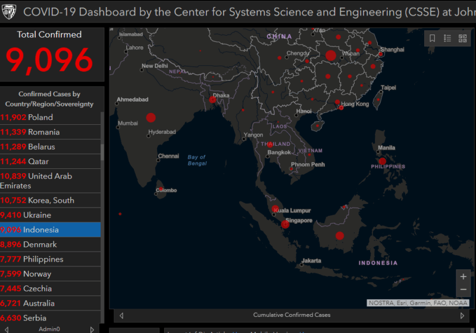Viewport: 476px width, 333px height.
Task: Select the Admin0 list tab
Action: (49, 329)
